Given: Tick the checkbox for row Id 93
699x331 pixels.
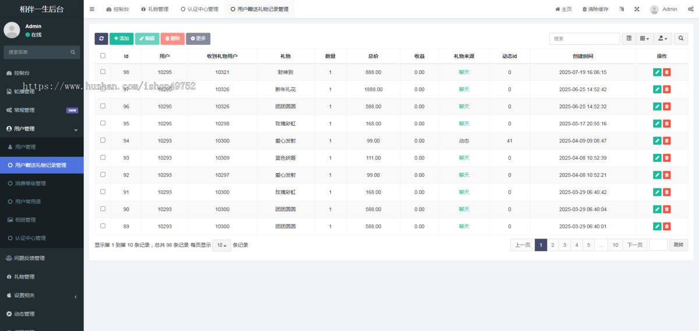Looking at the screenshot, I should 103,157.
